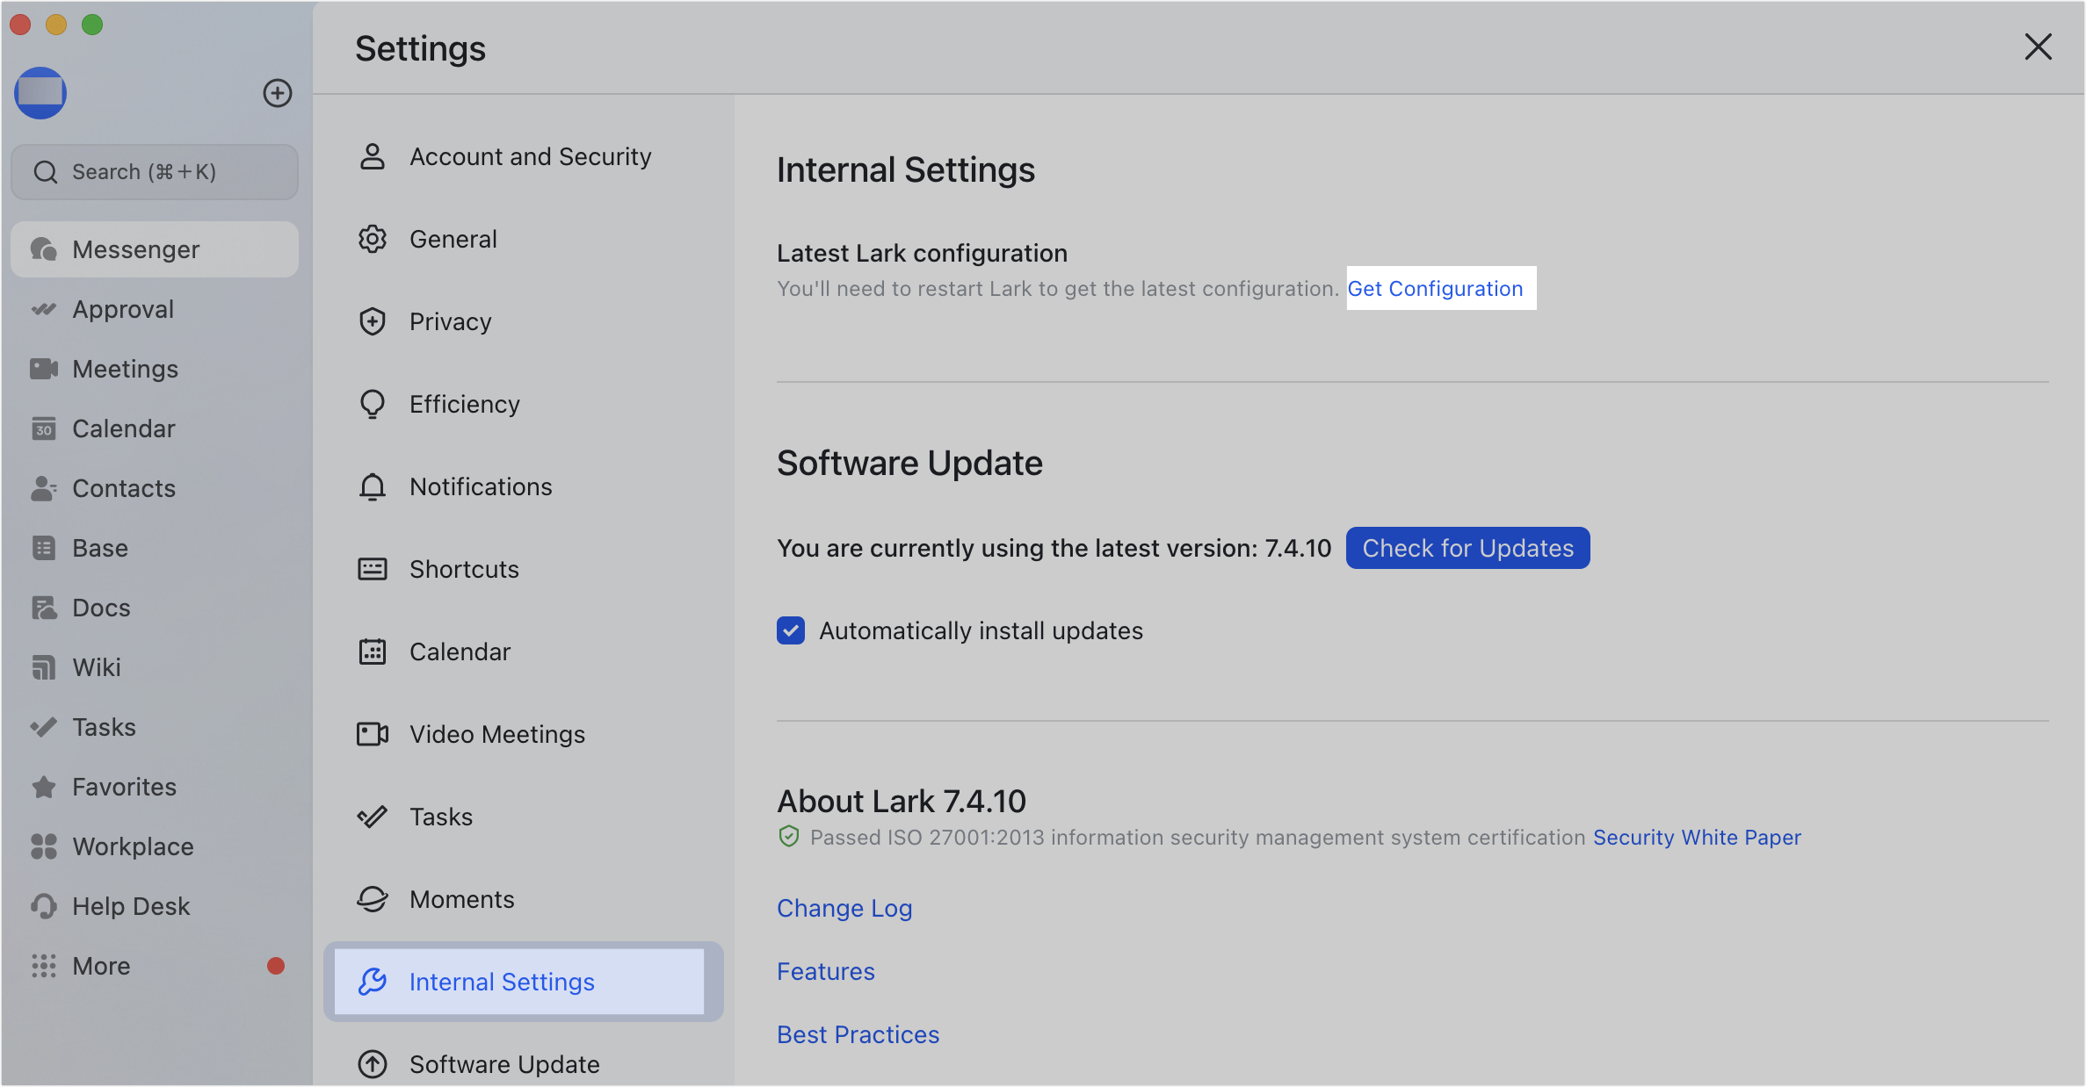Viewport: 2086px width, 1087px height.
Task: Click the Video Meetings camera icon
Action: tap(373, 734)
